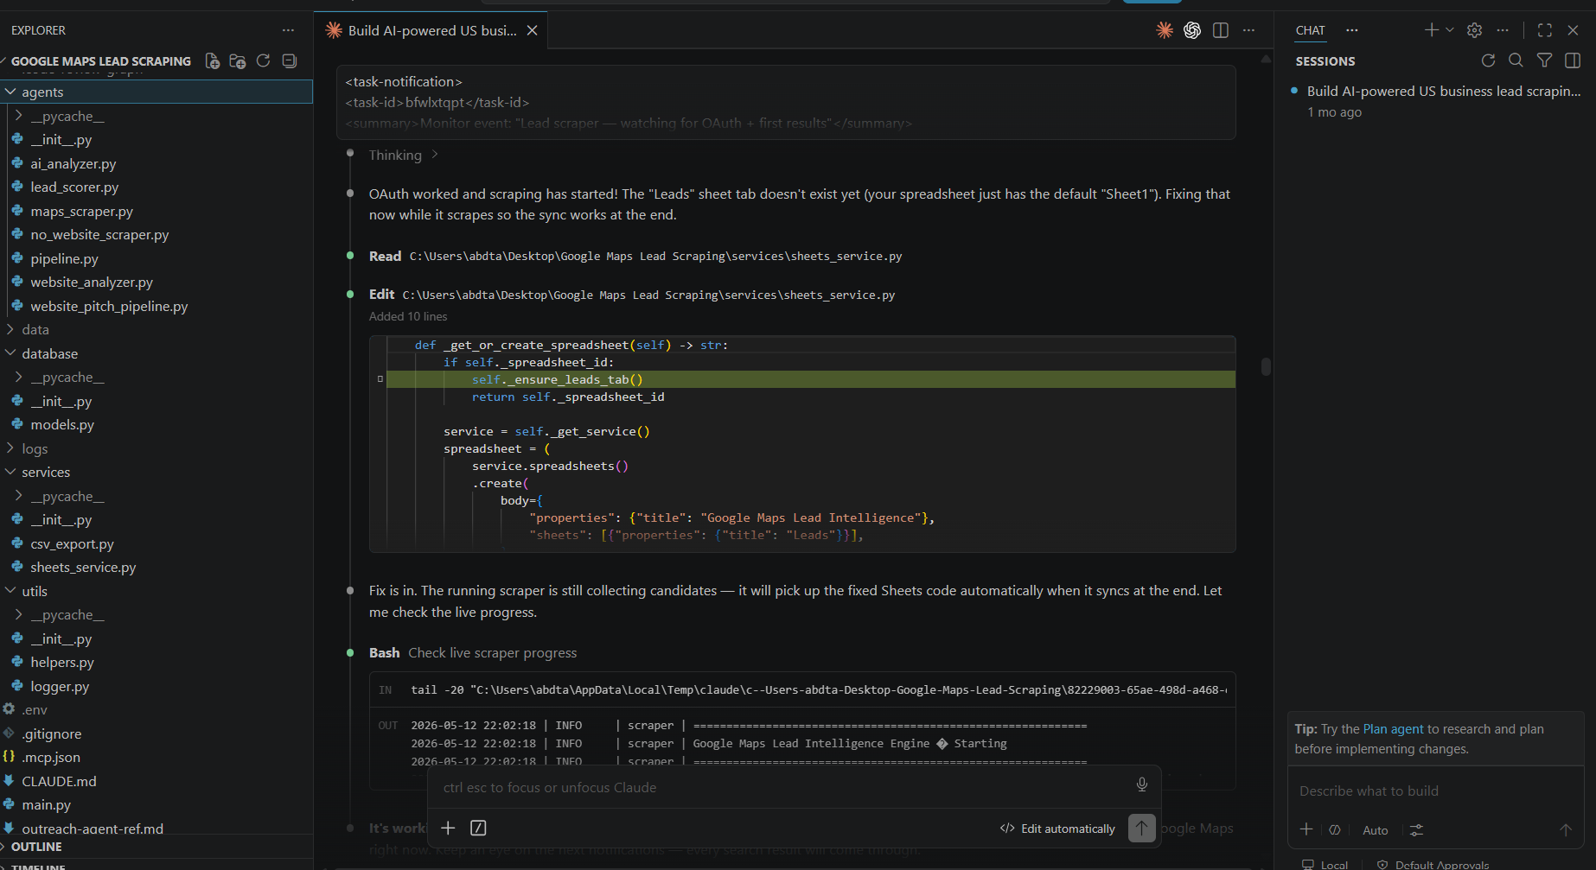Open the Explorer views and more actions menu
Image resolution: width=1596 pixels, height=870 pixels.
coord(288,30)
